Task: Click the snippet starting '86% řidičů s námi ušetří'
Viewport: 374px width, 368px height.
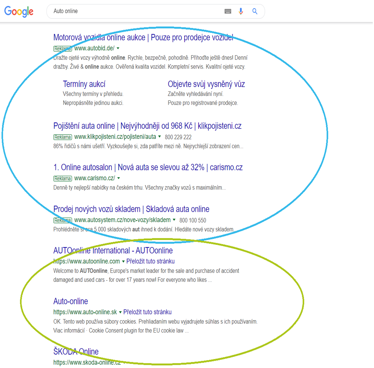Action: [x=148, y=146]
